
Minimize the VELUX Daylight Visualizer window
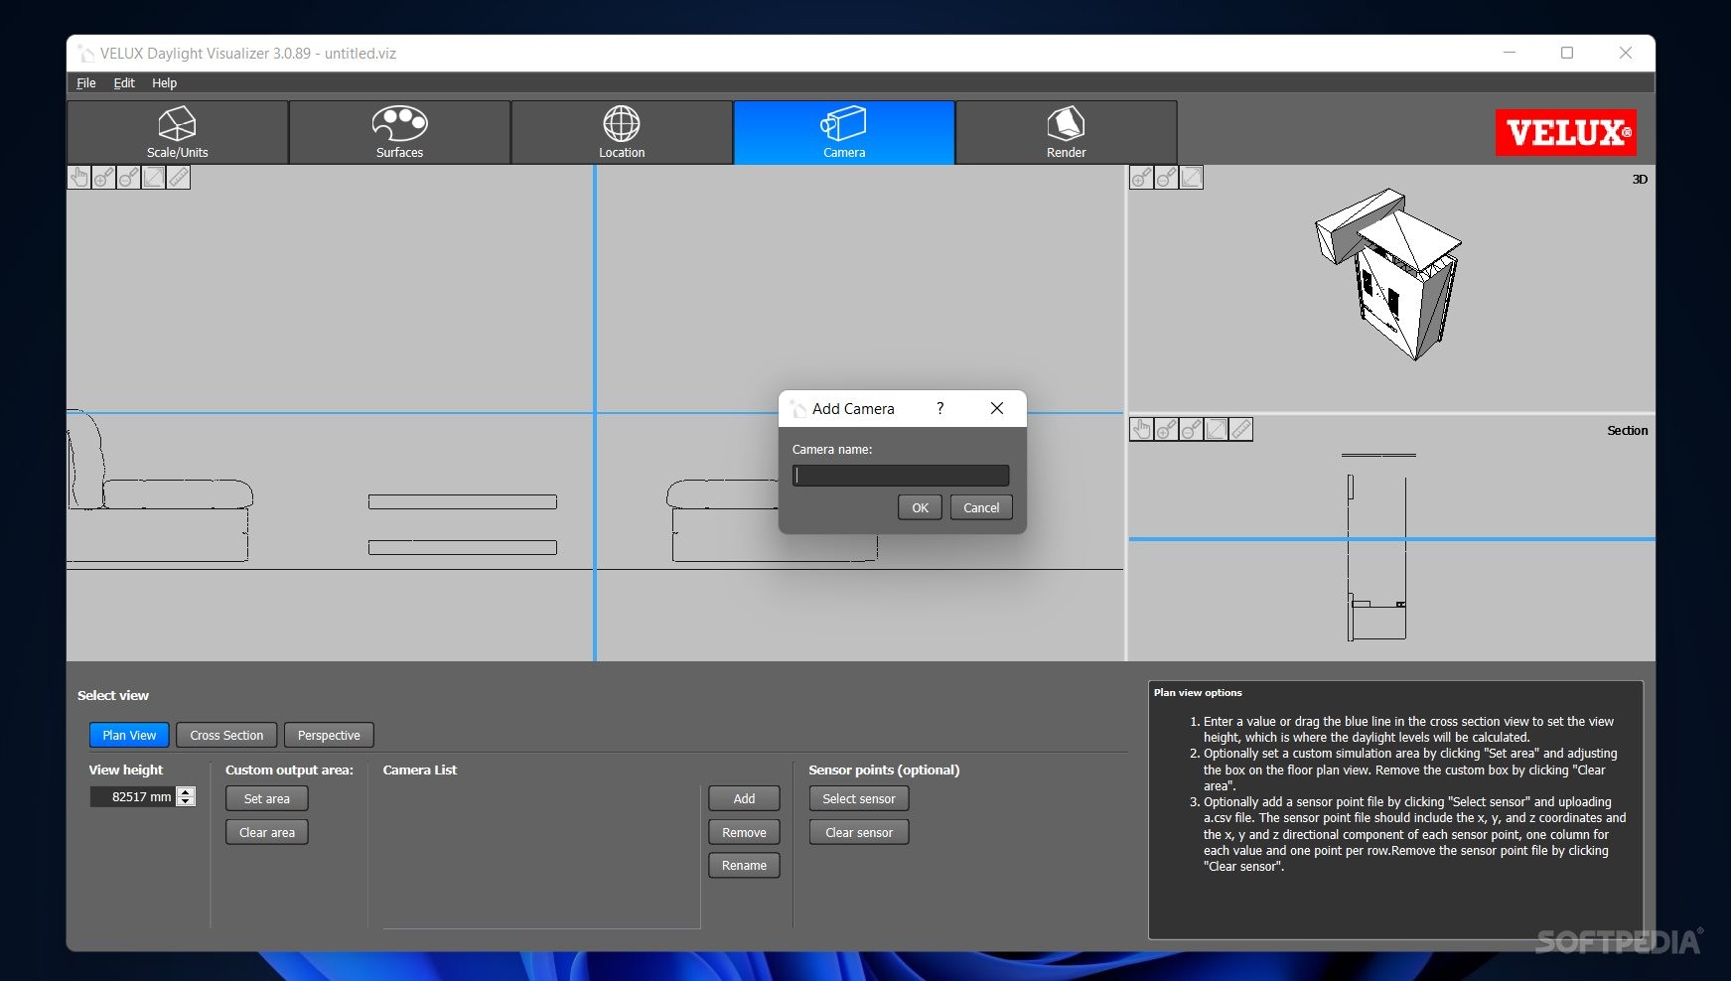[x=1510, y=53]
